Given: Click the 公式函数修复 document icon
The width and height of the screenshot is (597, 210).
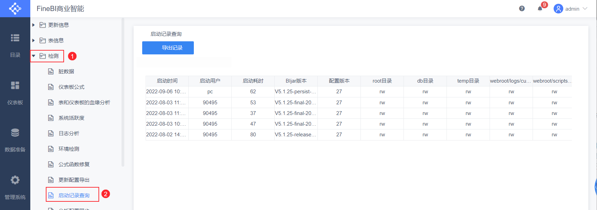Looking at the screenshot, I should click(x=51, y=165).
